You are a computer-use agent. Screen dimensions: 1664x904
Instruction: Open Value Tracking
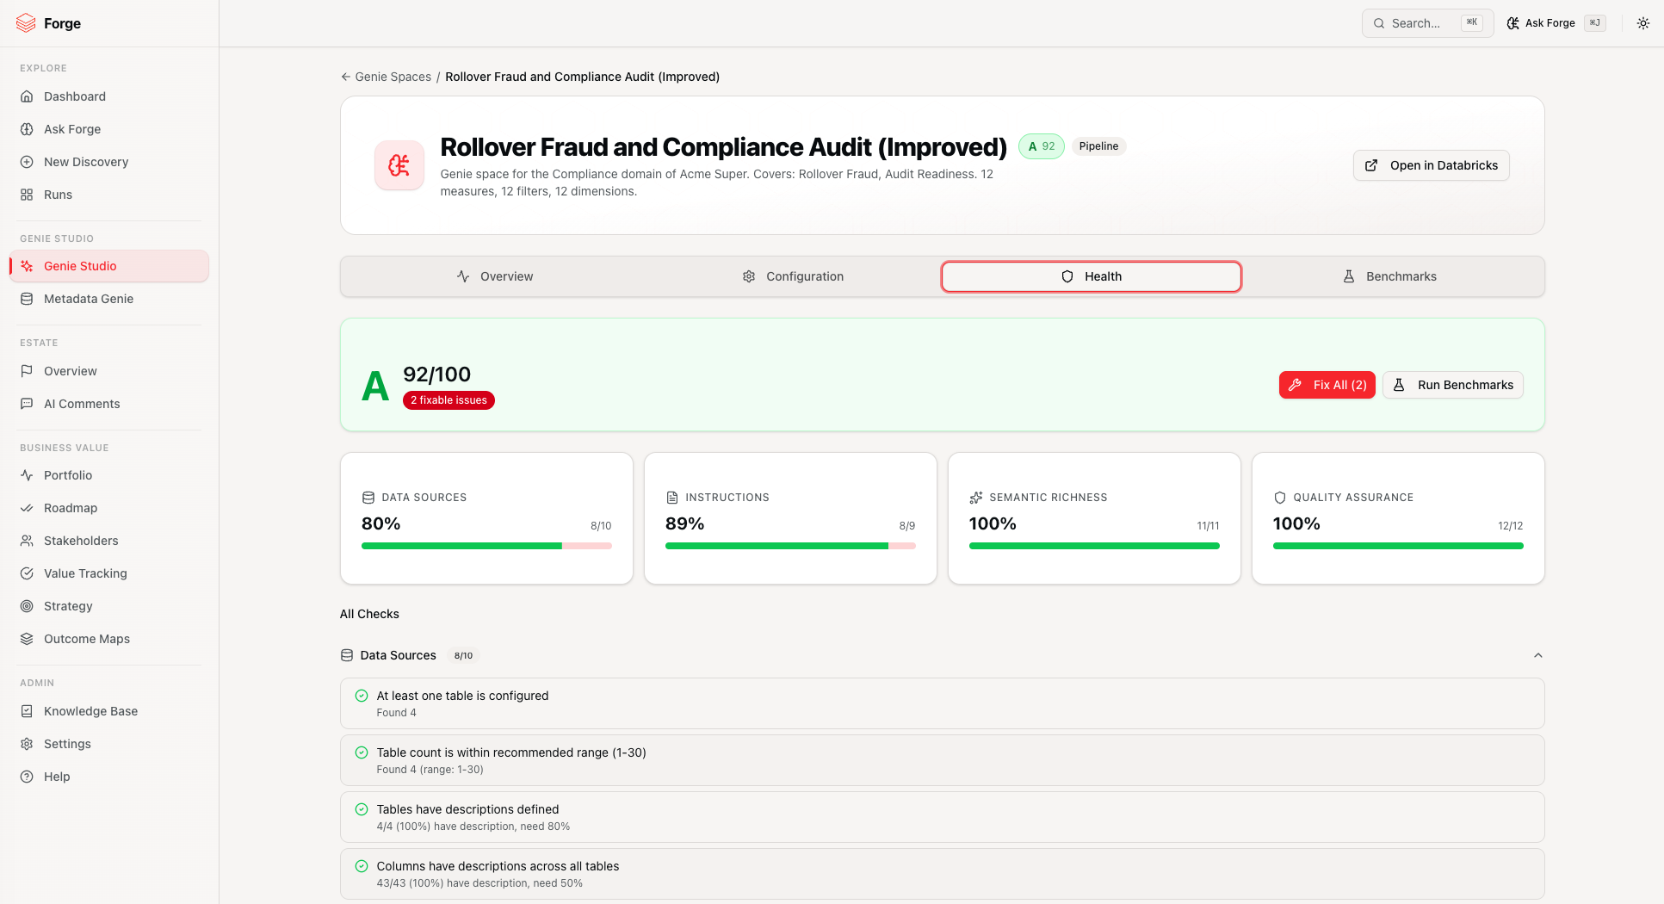[108, 573]
